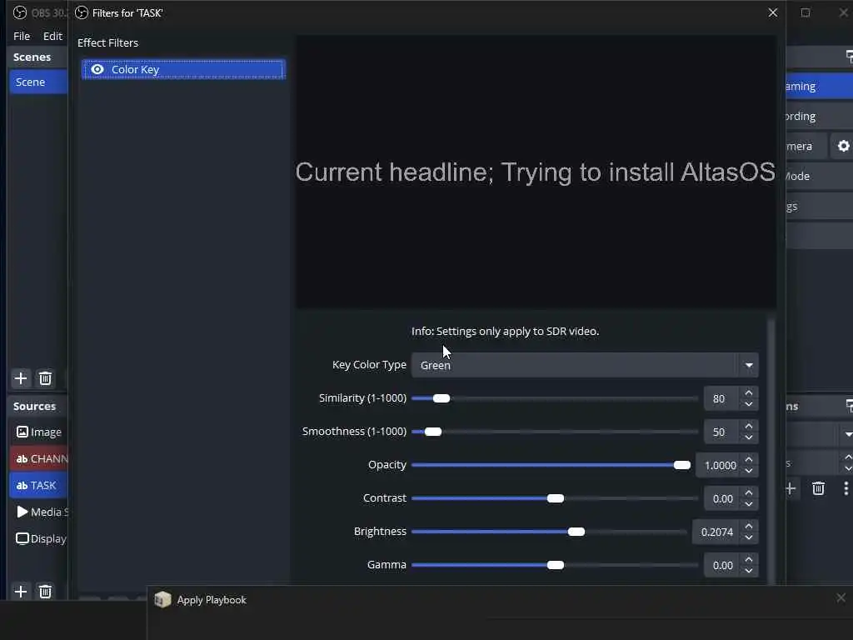The image size is (853, 640).
Task: Decrease Contrast value with down arrow
Action: pos(749,504)
